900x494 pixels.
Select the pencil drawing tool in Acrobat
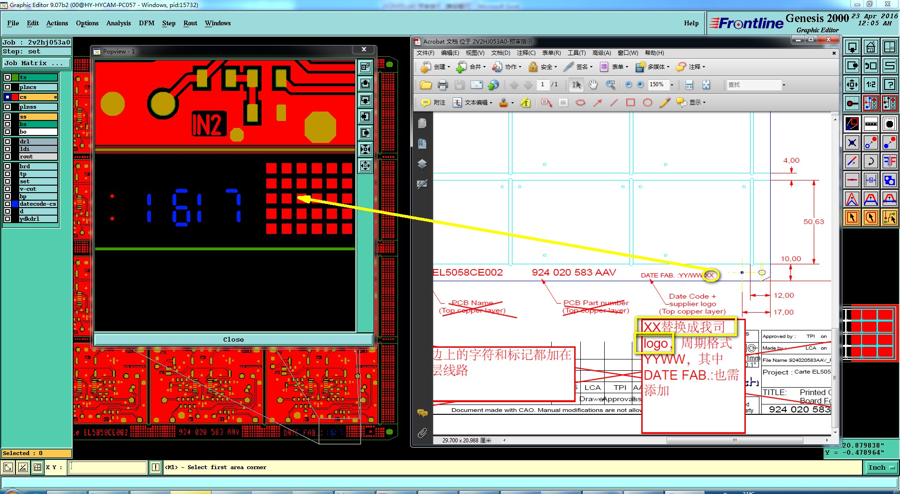click(x=664, y=103)
